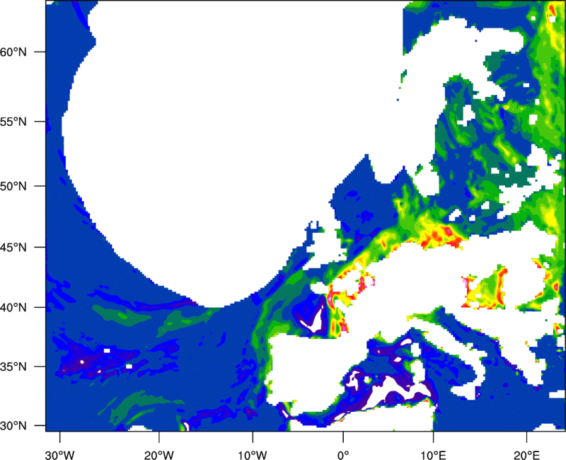
Task: Click the 50°N latitude label
Action: click(x=13, y=187)
